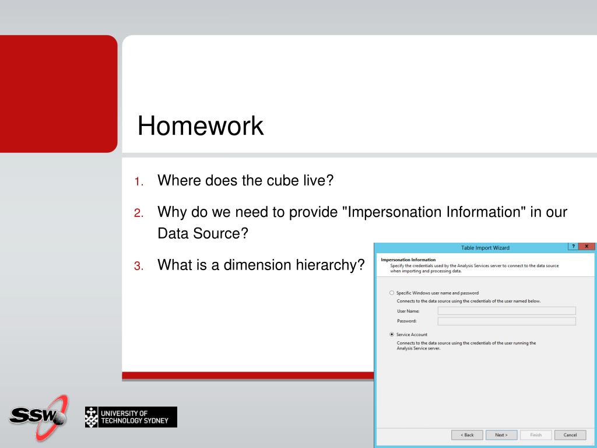This screenshot has height=448, width=597.
Task: Cancel the Table Import Wizard
Action: (570, 435)
